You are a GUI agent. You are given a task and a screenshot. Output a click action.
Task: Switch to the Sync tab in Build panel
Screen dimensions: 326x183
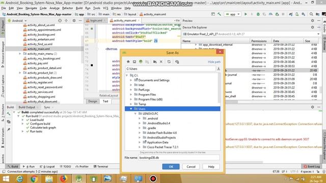coord(47,107)
